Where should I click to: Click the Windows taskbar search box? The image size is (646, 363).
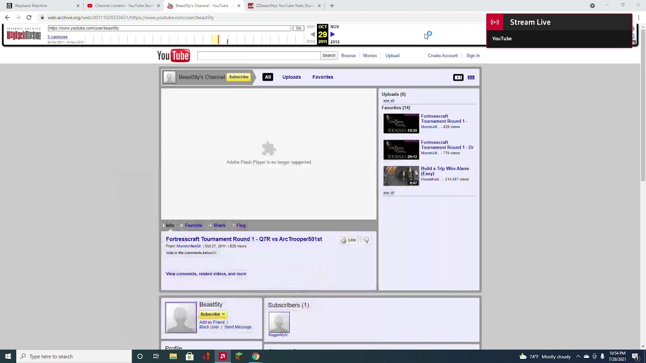[74, 356]
